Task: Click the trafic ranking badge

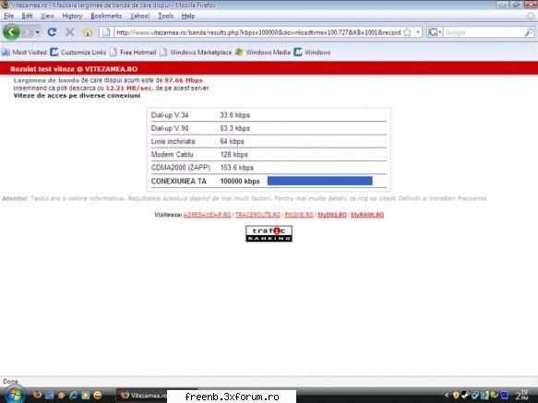Action: (269, 233)
